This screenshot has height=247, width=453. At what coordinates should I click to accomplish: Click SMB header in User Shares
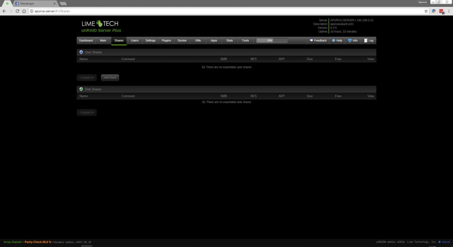(224, 59)
